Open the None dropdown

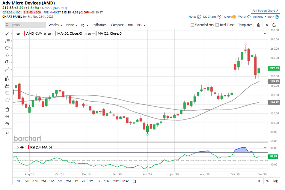72,25
